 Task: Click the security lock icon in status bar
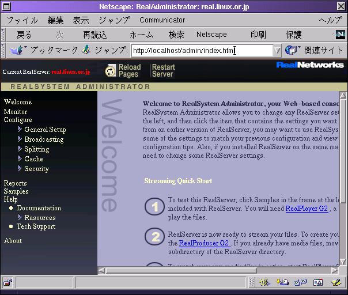pos(7,282)
